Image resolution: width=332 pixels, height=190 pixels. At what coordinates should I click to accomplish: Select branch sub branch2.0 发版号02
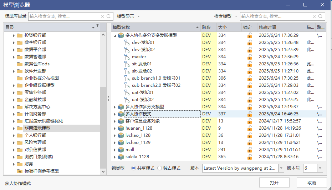point(156,85)
